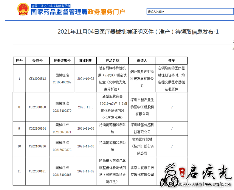The image size is (234, 190).
Task: Click sequence number 9
Action: tap(19, 128)
